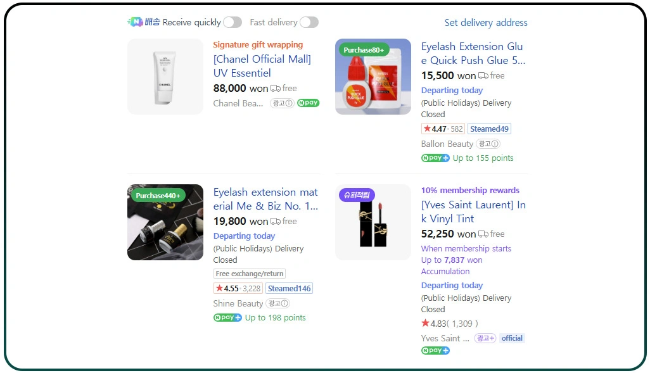Enable the Receive quickly toggle

click(x=233, y=22)
